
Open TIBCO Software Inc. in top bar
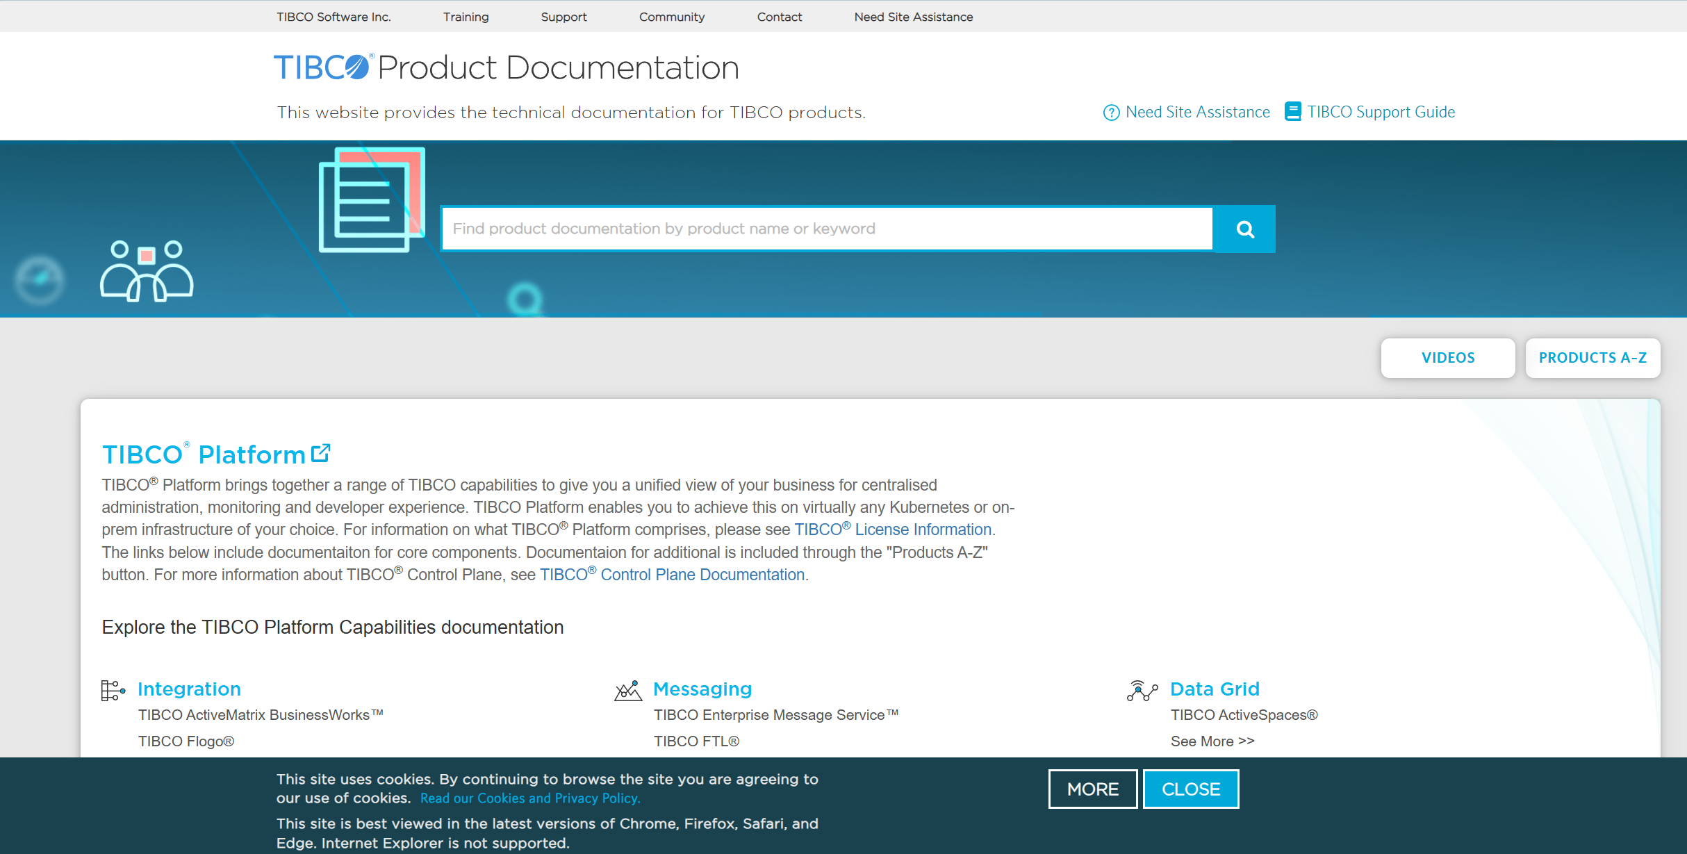(x=334, y=17)
